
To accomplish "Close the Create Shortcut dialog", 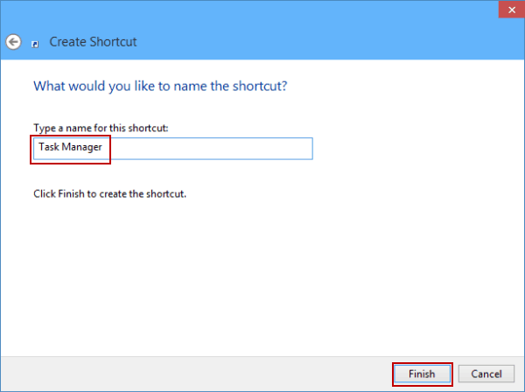I will pos(511,10).
